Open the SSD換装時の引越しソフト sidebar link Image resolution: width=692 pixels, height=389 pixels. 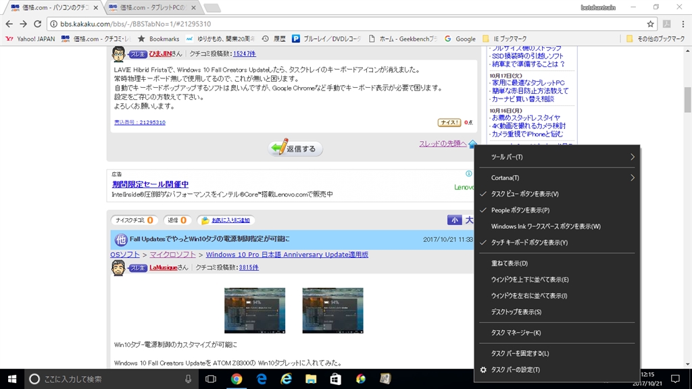point(527,56)
